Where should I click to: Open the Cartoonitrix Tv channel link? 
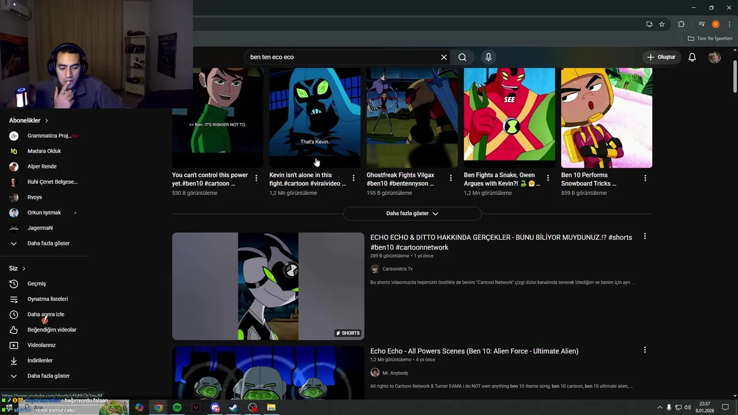(397, 269)
